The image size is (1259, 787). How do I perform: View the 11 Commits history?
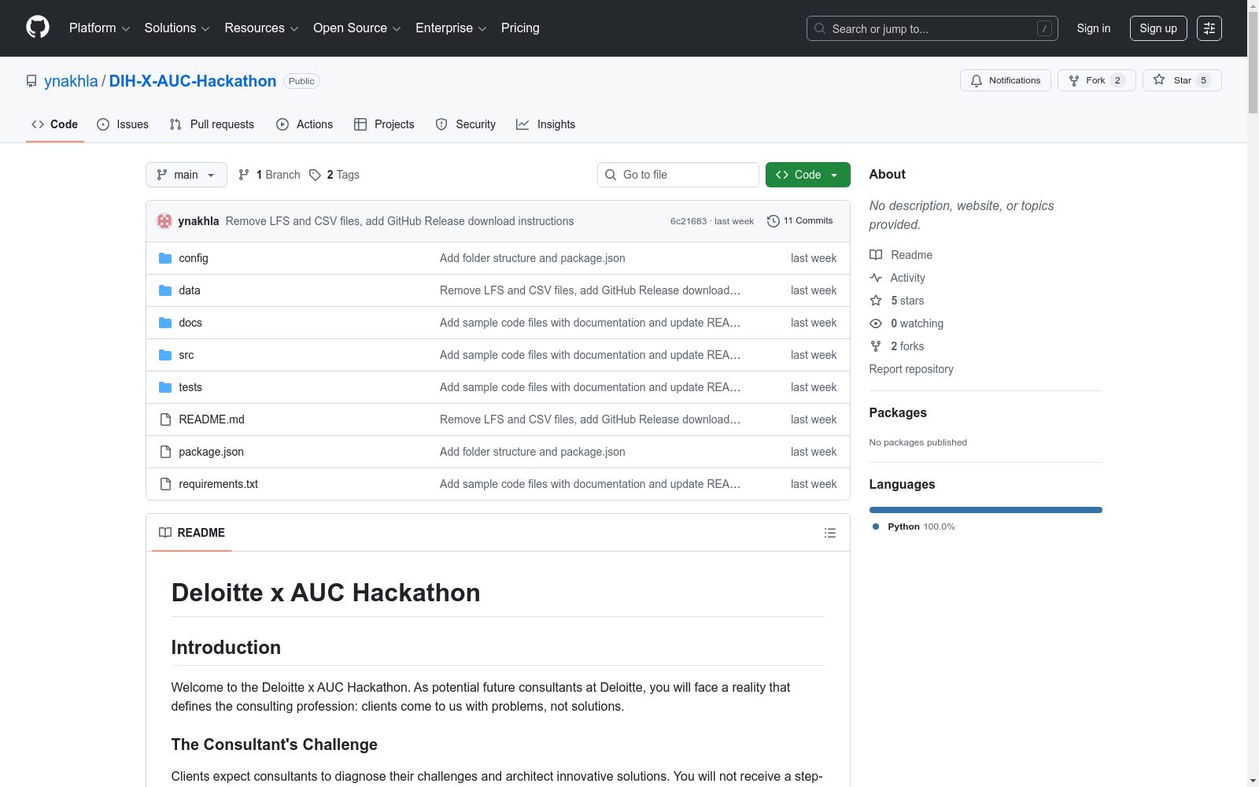tap(800, 221)
